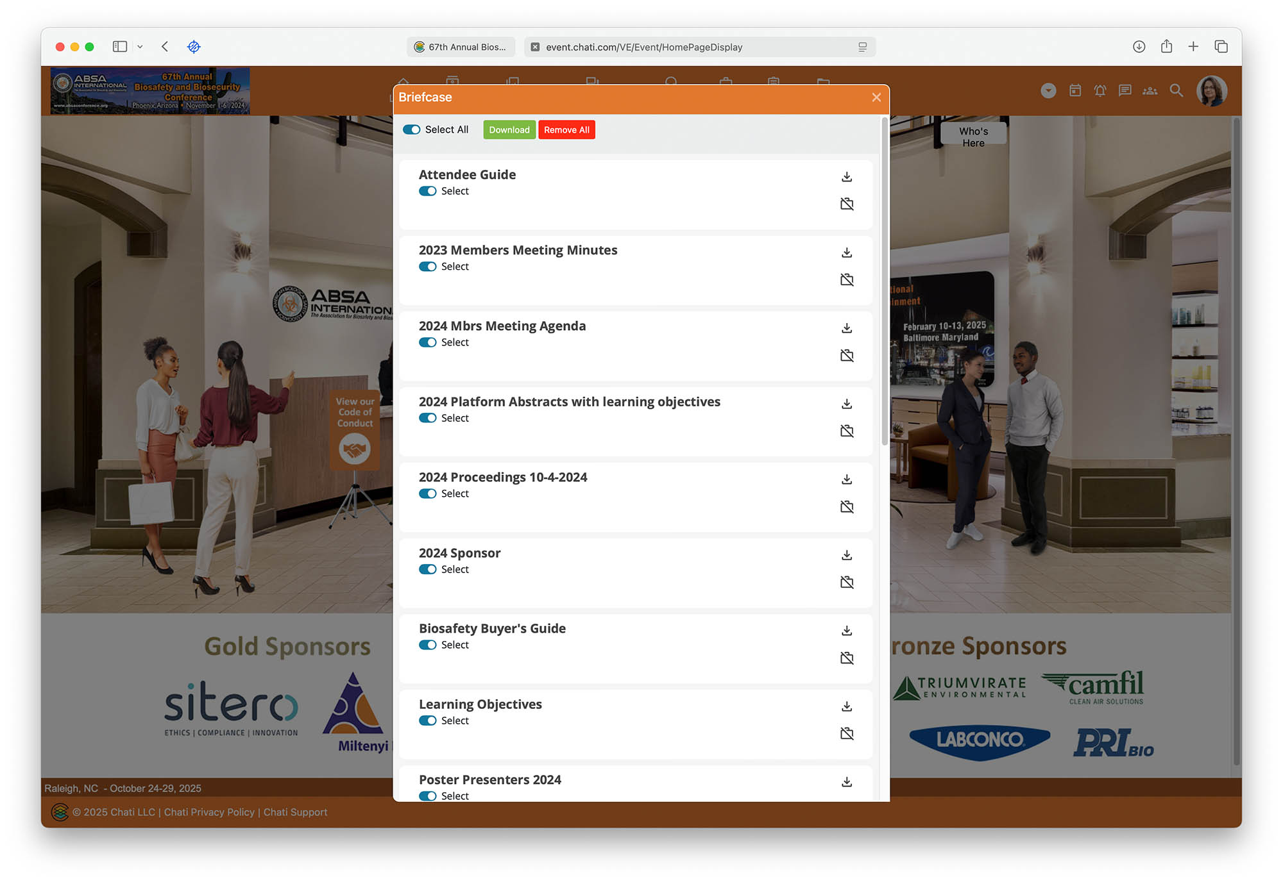The image size is (1283, 882).
Task: Download the Attendee Guide file
Action: [x=847, y=177]
